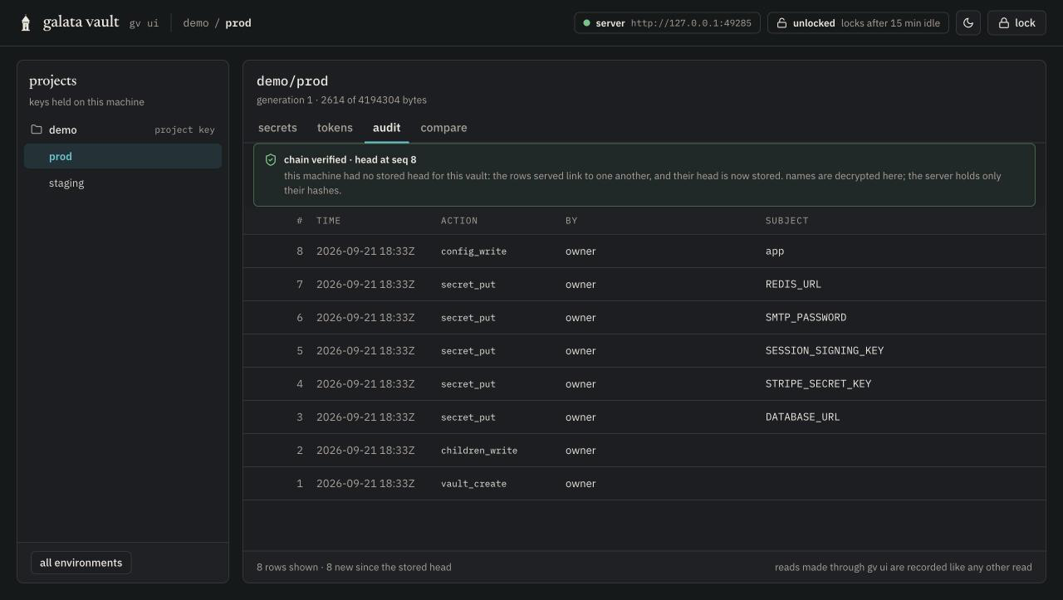Click the BY column header
Image resolution: width=1063 pixels, height=600 pixels.
[x=571, y=221]
